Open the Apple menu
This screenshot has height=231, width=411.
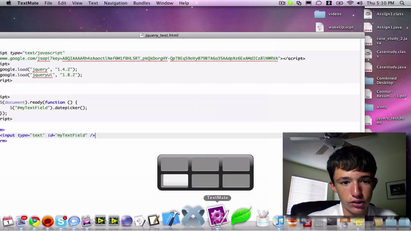(x=9, y=3)
